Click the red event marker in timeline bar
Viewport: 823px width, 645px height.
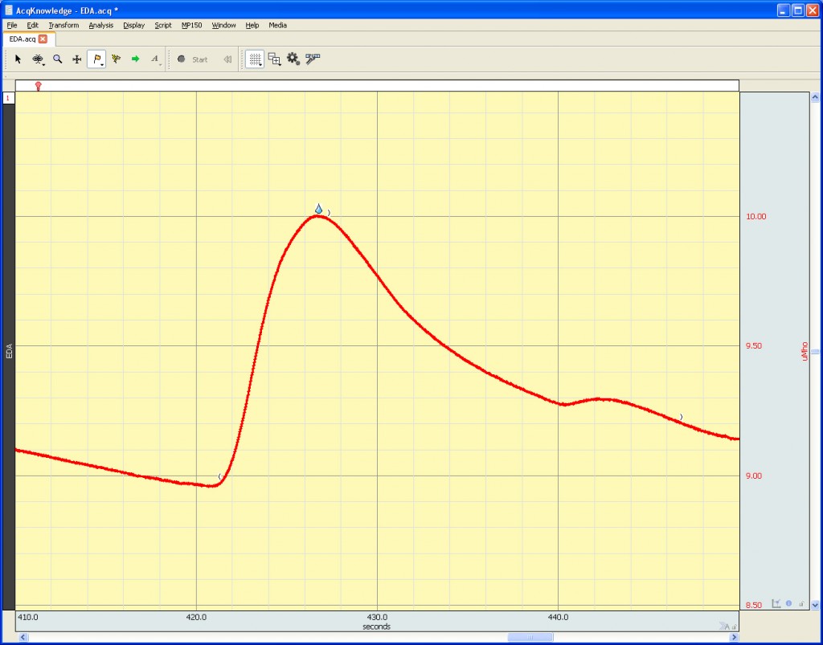(38, 86)
